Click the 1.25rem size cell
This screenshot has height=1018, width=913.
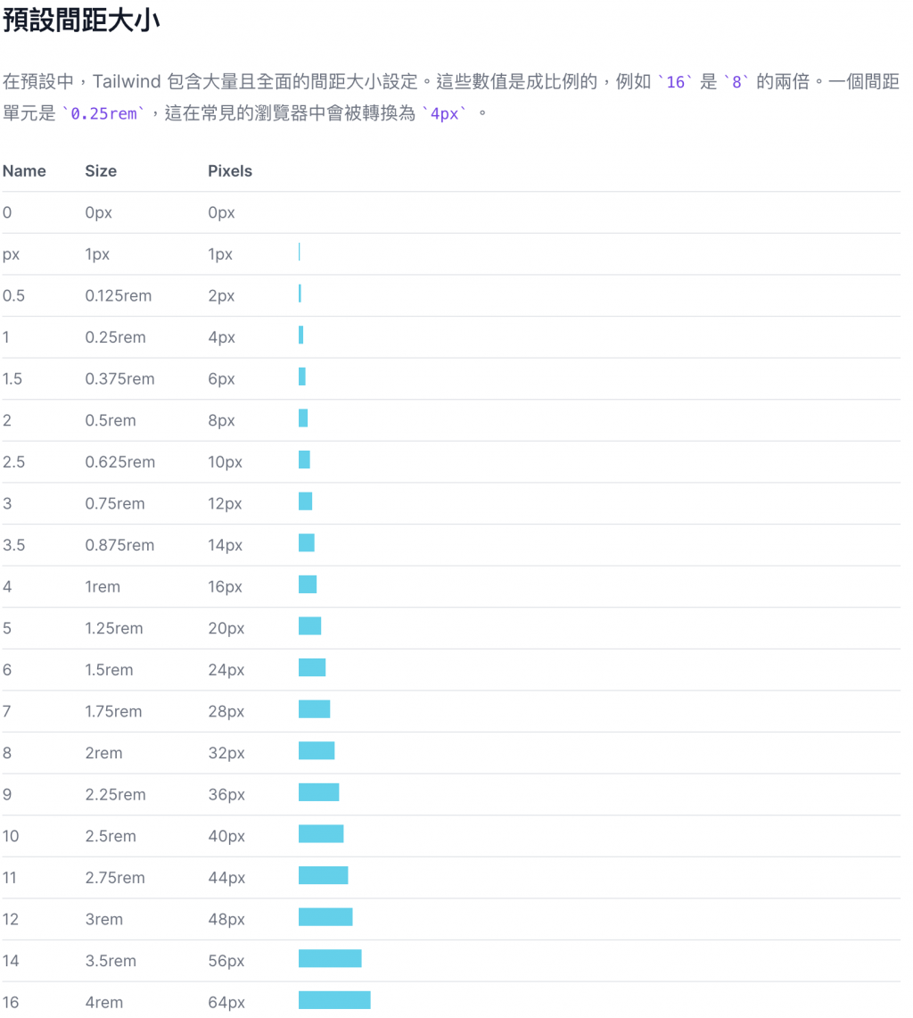114,628
